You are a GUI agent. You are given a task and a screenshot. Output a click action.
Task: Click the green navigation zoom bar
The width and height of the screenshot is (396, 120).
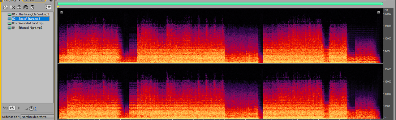point(220,4)
